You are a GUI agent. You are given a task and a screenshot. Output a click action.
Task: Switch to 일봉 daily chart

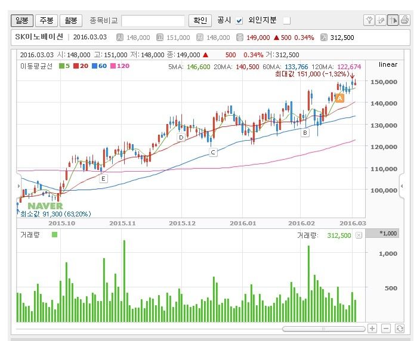pyautogui.click(x=22, y=21)
